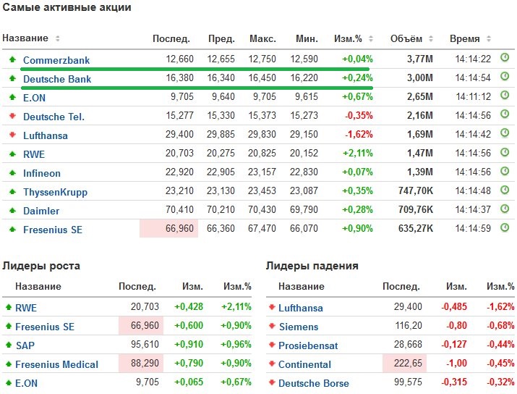Open Daimler stock link

(x=41, y=211)
